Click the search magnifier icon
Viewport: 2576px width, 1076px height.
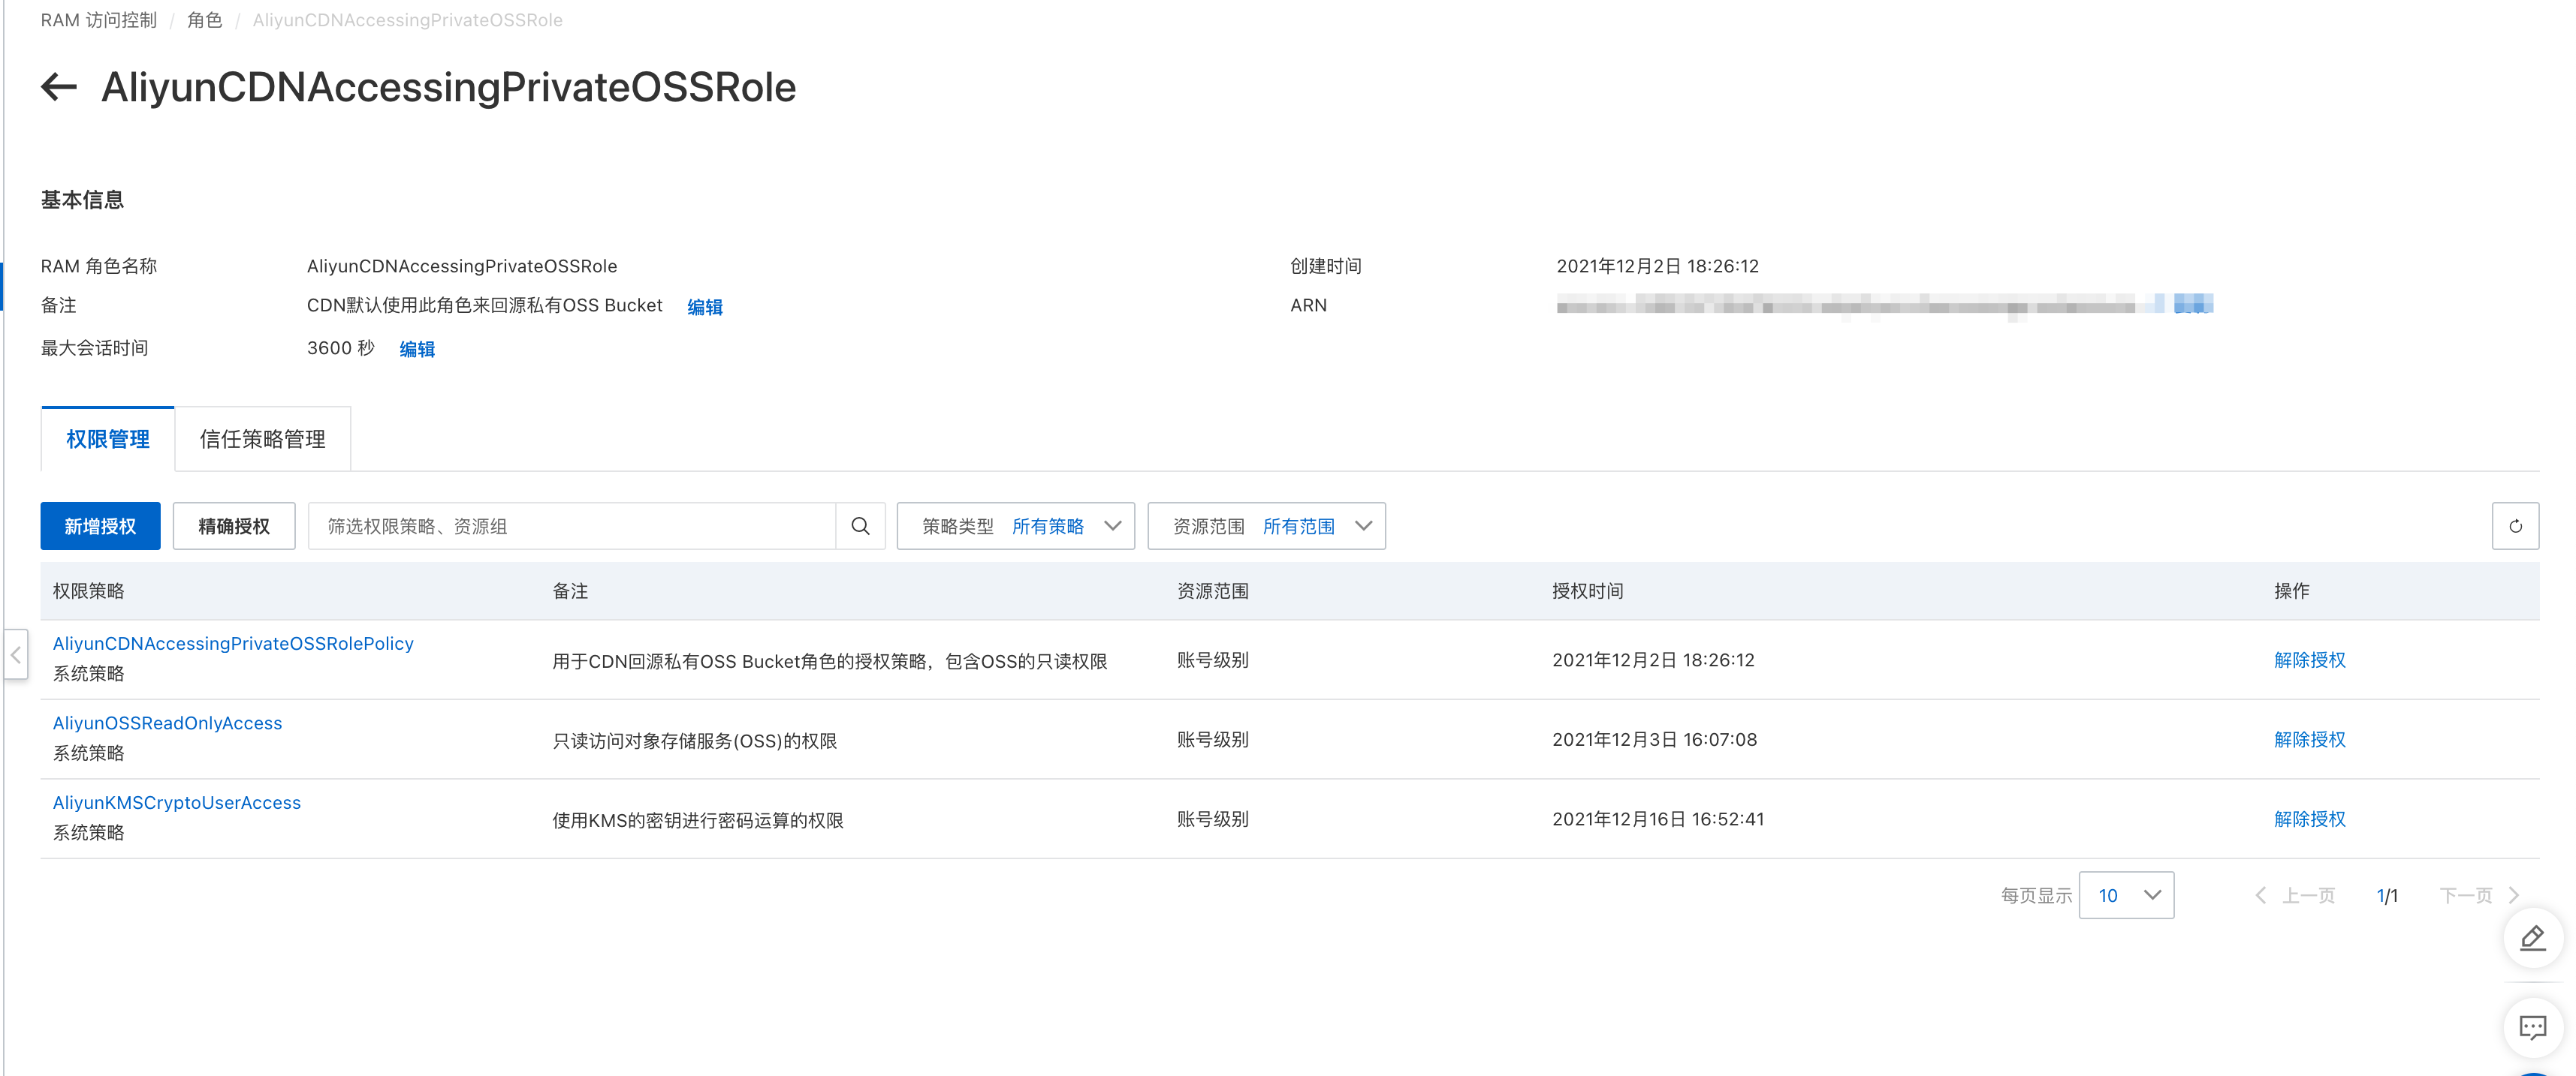(860, 525)
